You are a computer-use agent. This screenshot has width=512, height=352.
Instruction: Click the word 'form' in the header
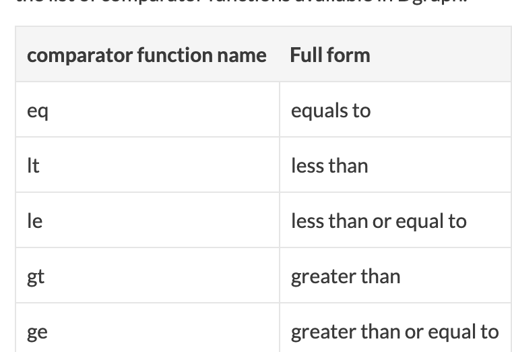coord(348,55)
